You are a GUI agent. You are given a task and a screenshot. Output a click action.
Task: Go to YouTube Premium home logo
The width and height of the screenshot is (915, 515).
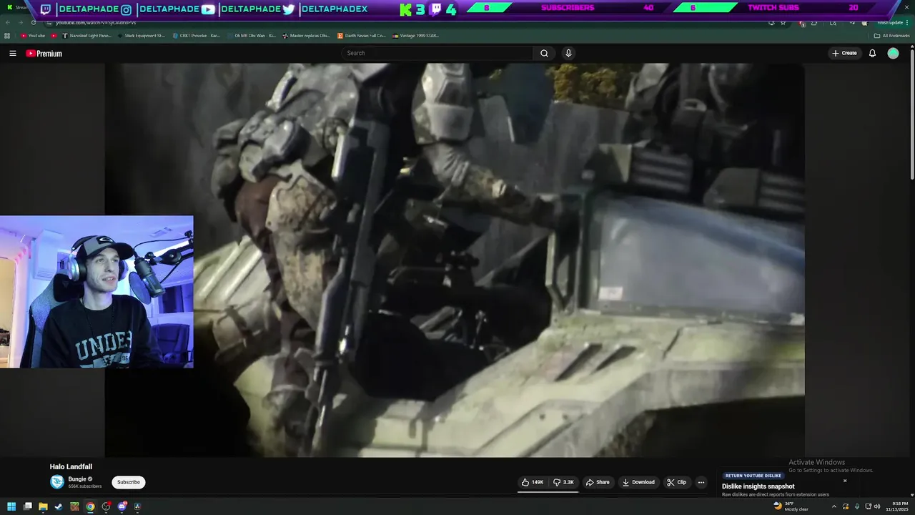click(44, 54)
